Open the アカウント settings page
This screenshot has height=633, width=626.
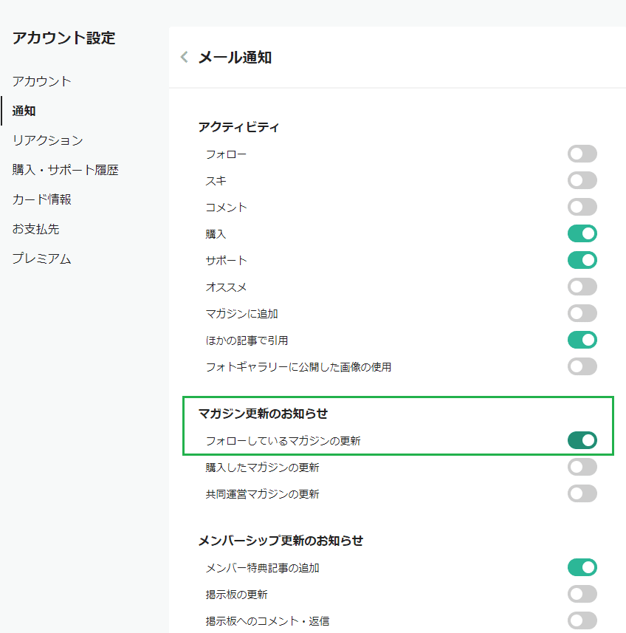[x=41, y=81]
